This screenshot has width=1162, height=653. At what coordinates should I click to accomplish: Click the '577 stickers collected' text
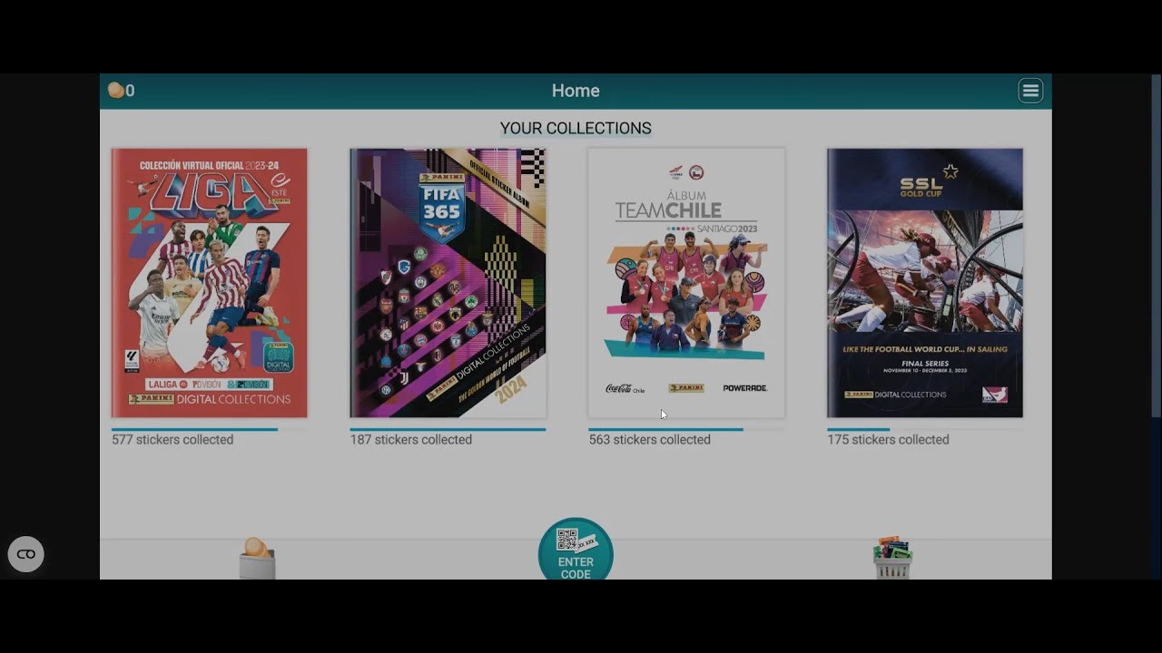(172, 440)
